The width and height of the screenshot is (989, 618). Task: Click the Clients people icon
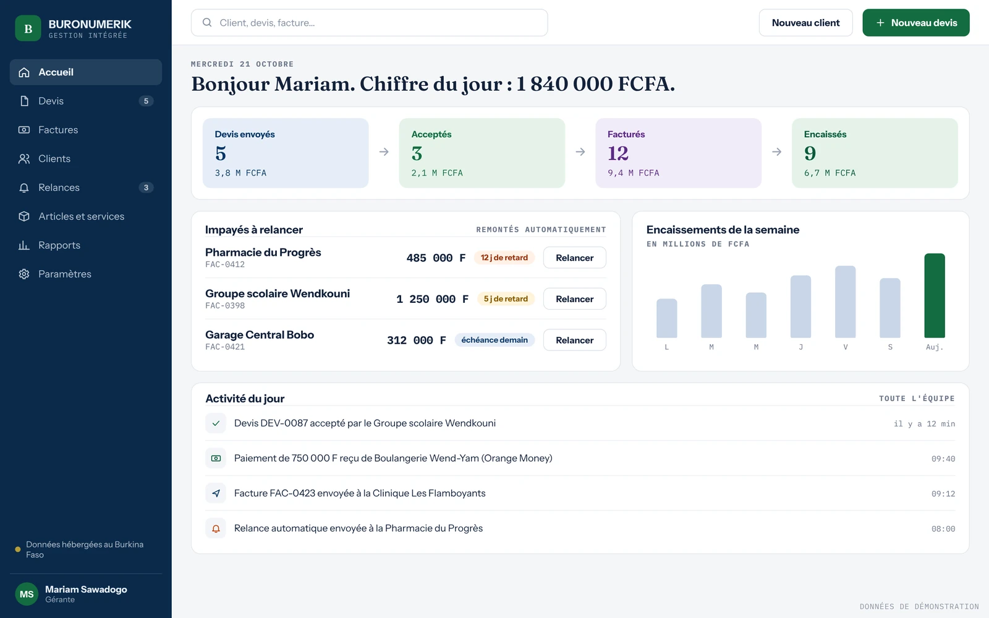tap(24, 159)
